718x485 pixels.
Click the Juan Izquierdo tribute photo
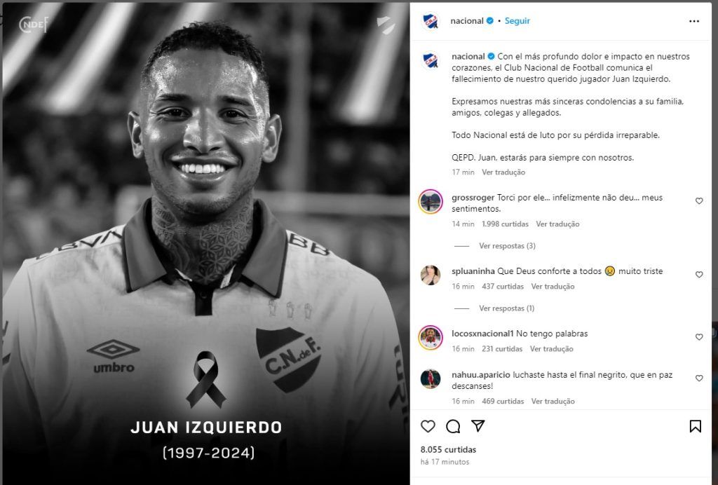(x=206, y=242)
